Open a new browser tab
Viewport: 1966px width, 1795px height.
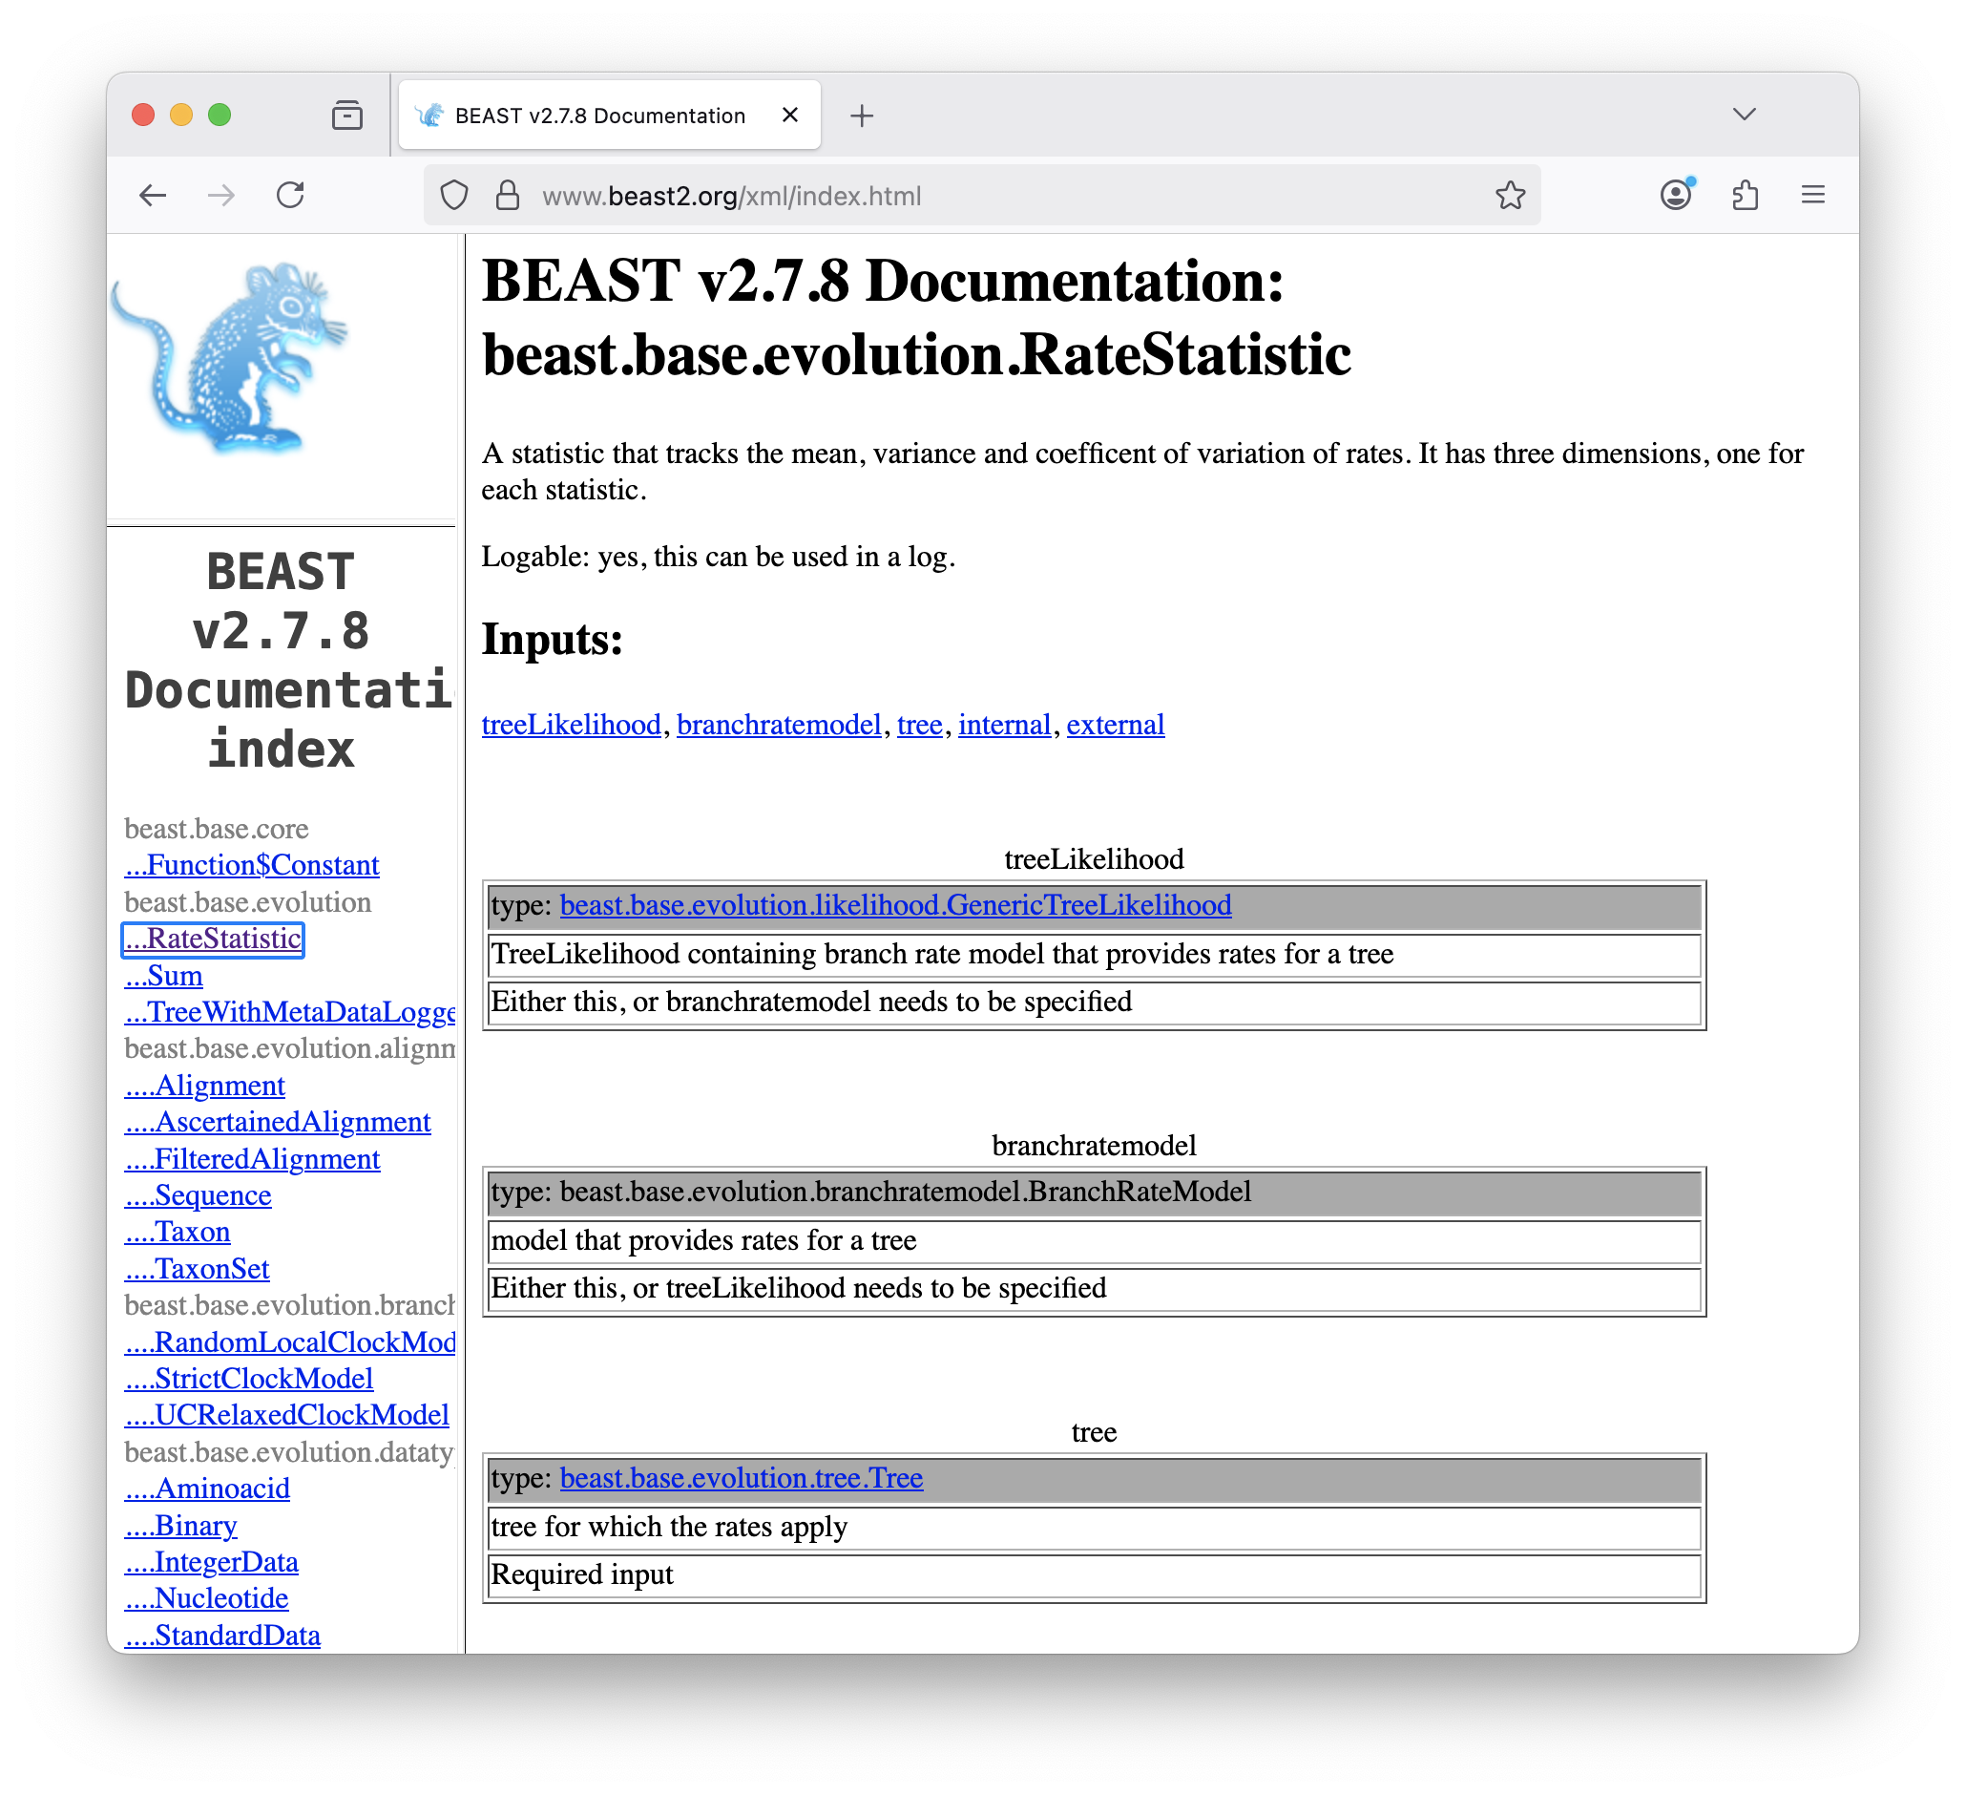[862, 116]
